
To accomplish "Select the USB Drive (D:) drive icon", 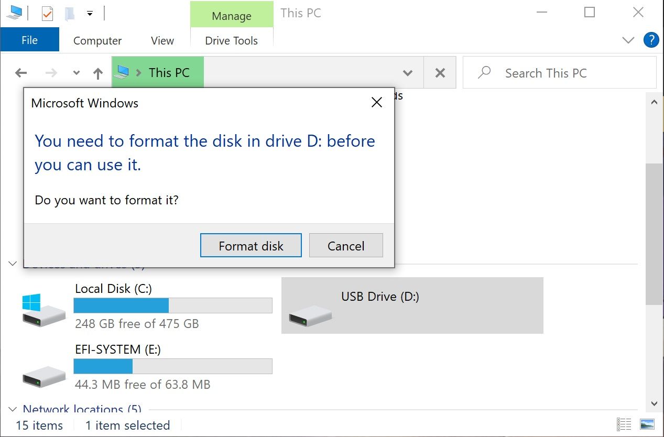I will [x=310, y=316].
